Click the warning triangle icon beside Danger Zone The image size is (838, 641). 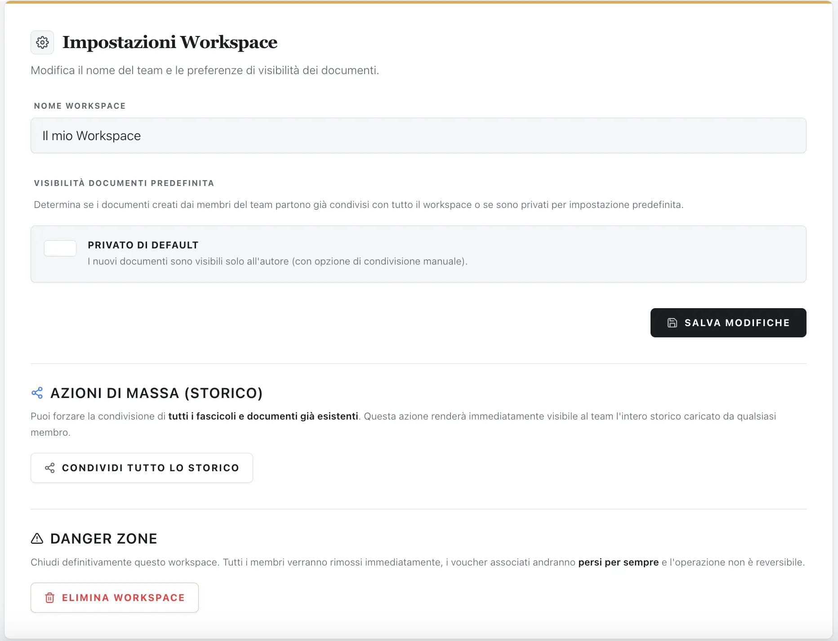point(37,539)
